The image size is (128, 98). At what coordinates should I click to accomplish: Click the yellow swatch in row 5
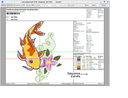tap(79, 64)
